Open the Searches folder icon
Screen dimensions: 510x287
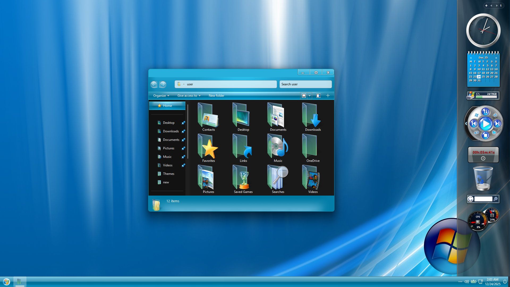tap(278, 179)
